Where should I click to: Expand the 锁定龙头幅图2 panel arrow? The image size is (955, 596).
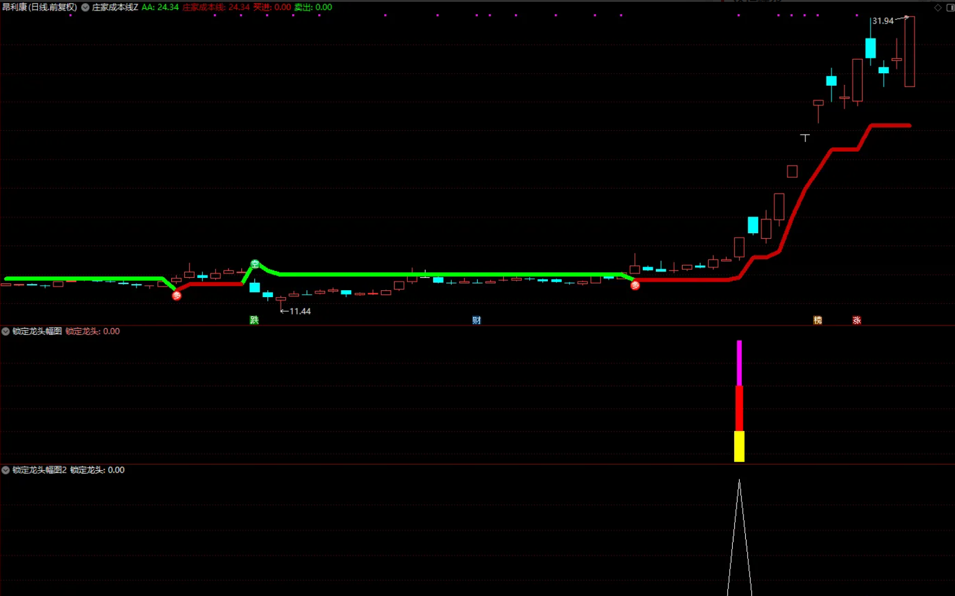click(x=6, y=470)
